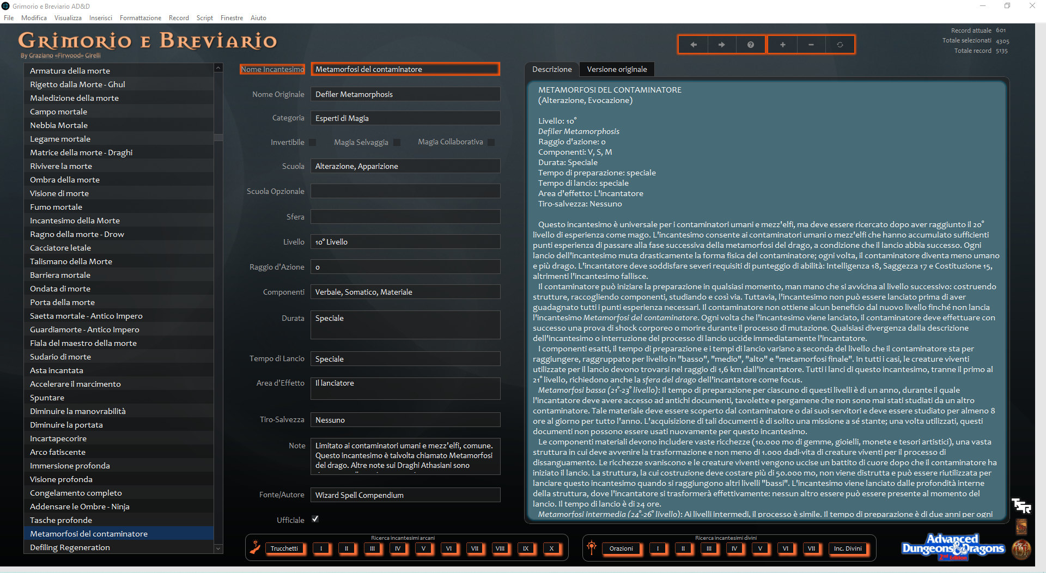Image resolution: width=1046 pixels, height=573 pixels.
Task: Click the arcane magic hand icon
Action: click(255, 547)
